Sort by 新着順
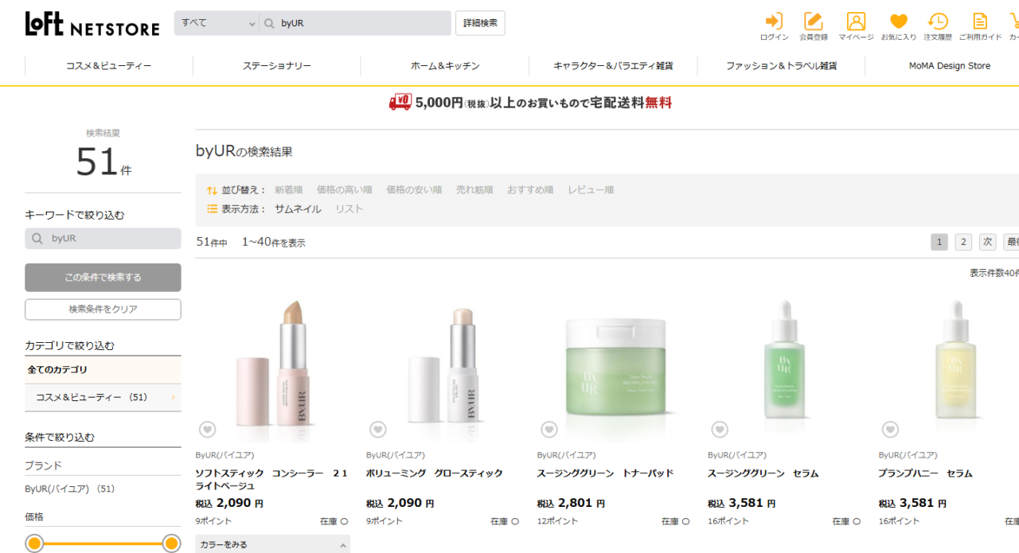The height and width of the screenshot is (553, 1019). 288,190
